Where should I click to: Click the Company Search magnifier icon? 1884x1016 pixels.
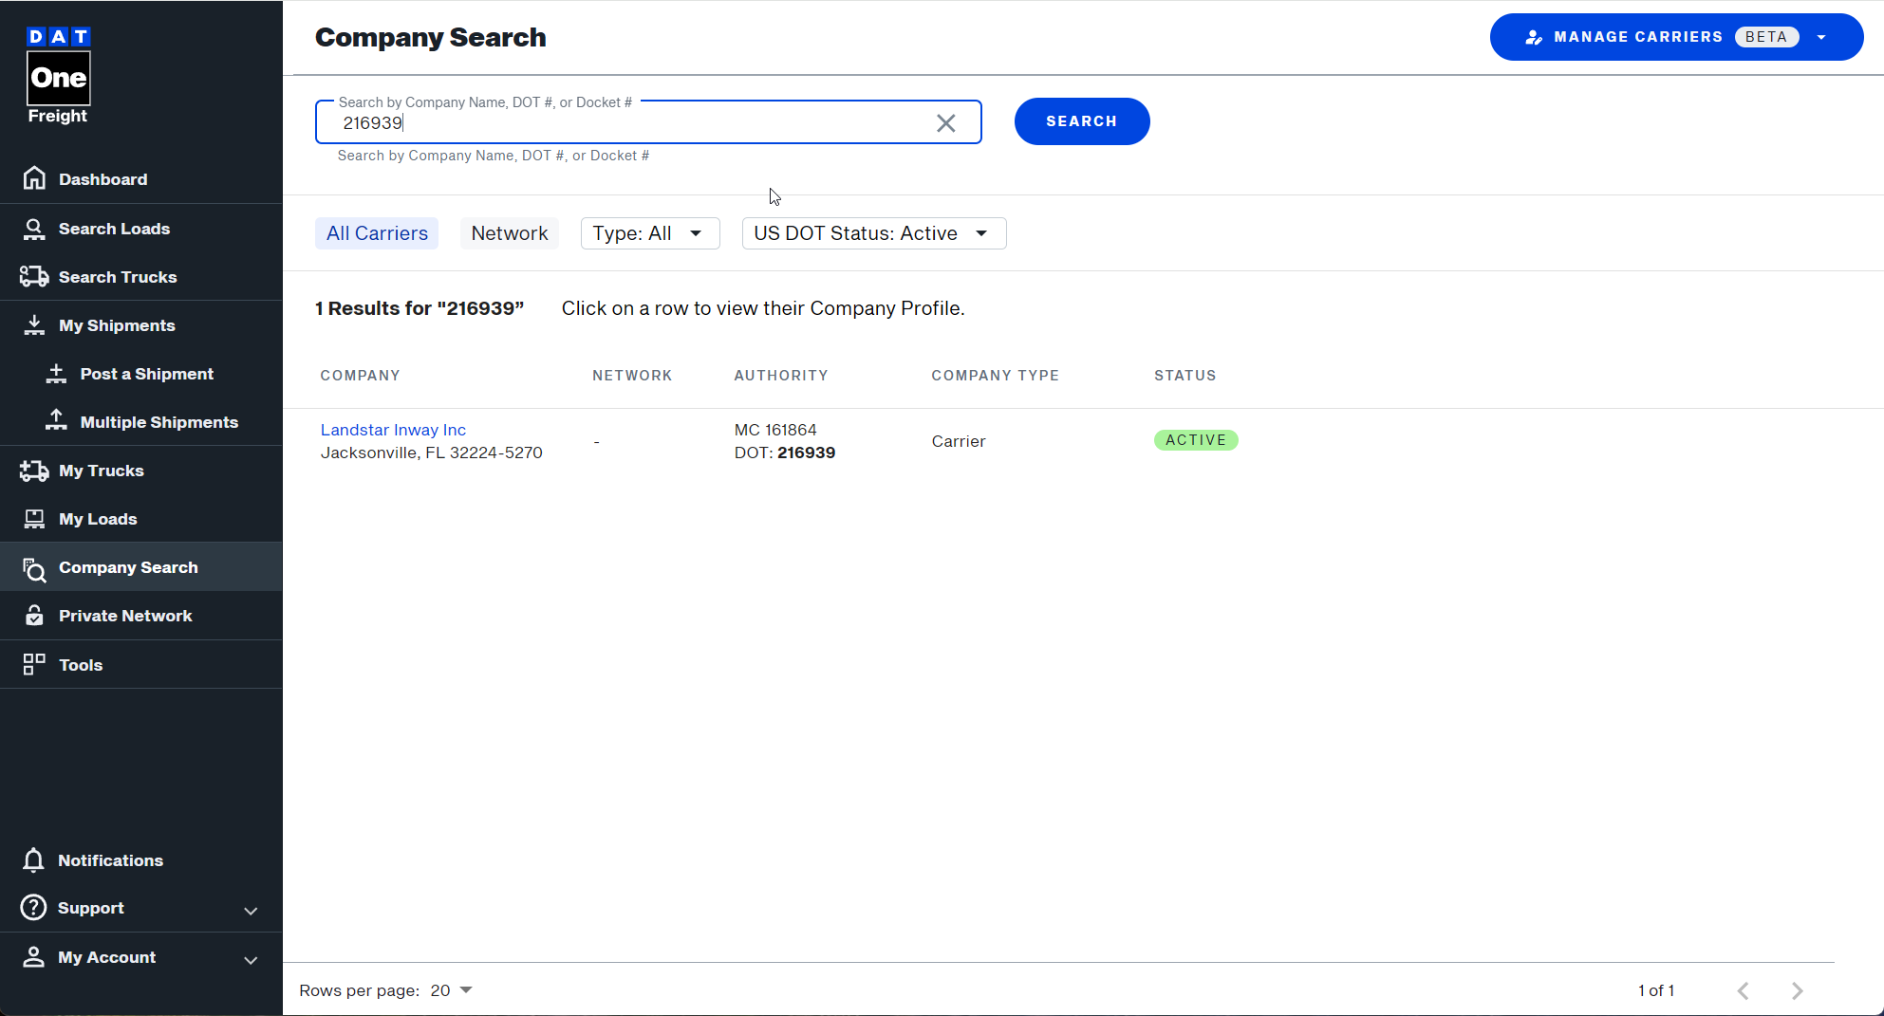34,568
